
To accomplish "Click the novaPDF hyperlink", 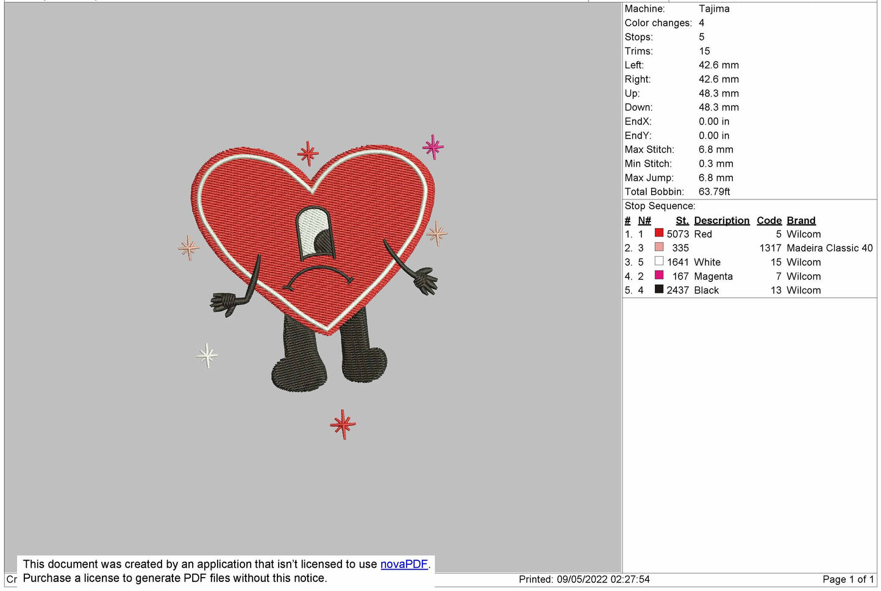I will pyautogui.click(x=404, y=564).
